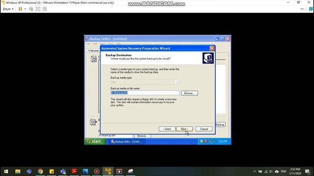Image resolution: width=314 pixels, height=176 pixels.
Task: Open the video player taskbar icon
Action: pos(119,172)
